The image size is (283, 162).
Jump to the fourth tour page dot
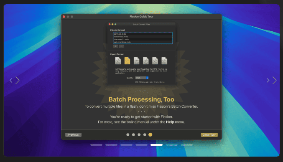(145, 134)
